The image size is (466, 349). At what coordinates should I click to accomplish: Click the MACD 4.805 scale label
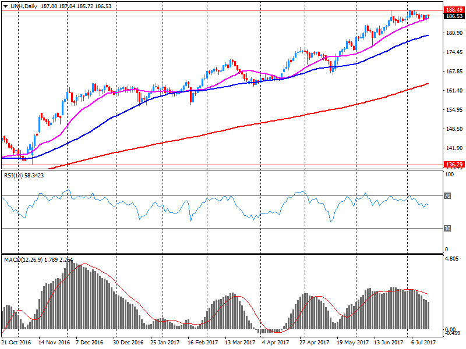tap(451, 259)
